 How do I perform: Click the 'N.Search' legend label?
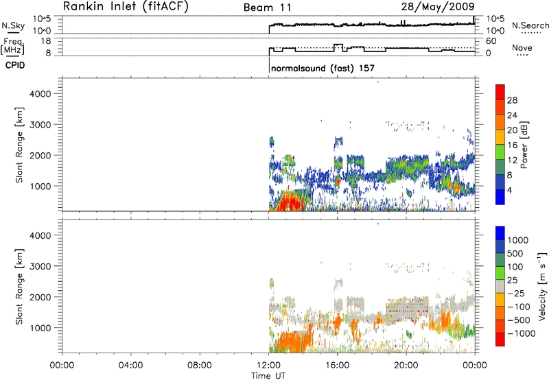pos(530,25)
